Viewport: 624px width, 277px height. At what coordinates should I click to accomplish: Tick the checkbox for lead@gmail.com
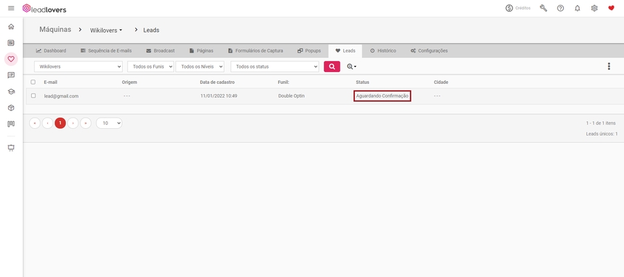click(33, 96)
